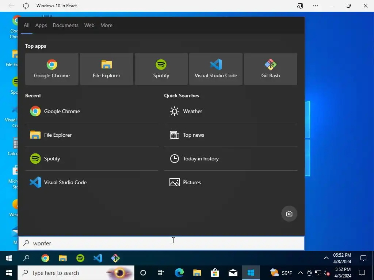Switch to the Documents search tab

click(66, 25)
